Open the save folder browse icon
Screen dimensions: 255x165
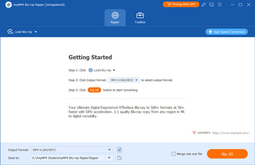pos(119,158)
